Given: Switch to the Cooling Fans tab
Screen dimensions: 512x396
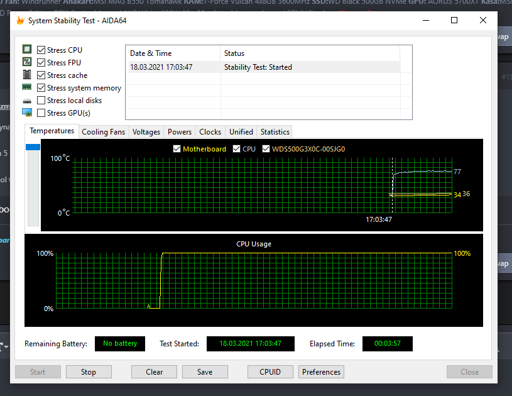Looking at the screenshot, I should pyautogui.click(x=103, y=131).
